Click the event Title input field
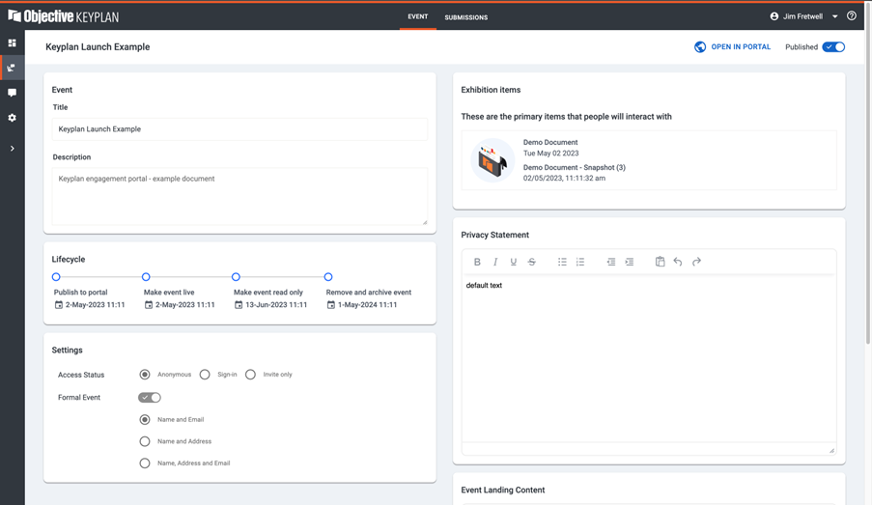The image size is (872, 505). (x=239, y=129)
